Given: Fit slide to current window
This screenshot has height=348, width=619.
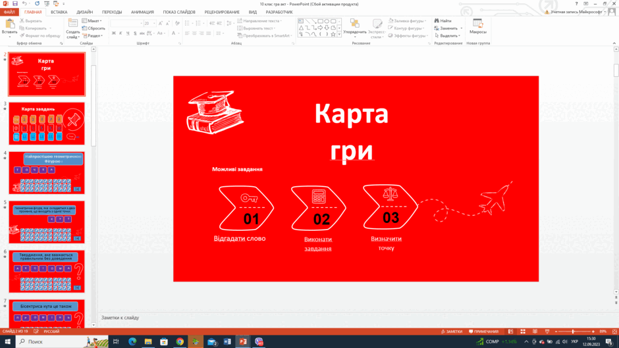Looking at the screenshot, I should tap(614, 332).
